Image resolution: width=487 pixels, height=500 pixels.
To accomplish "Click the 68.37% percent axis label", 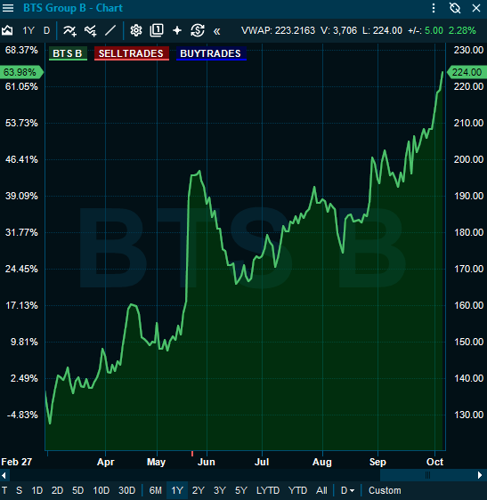I will coord(21,50).
